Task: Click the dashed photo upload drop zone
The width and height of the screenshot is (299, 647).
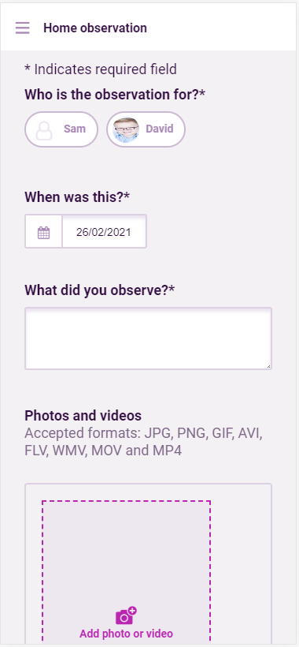Action: 126,573
